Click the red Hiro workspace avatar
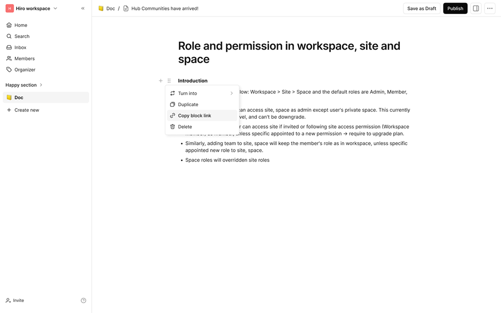 pos(10,9)
